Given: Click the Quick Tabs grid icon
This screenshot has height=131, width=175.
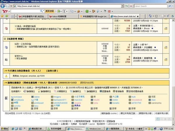Looking at the screenshot, I should click(x=12, y=17).
